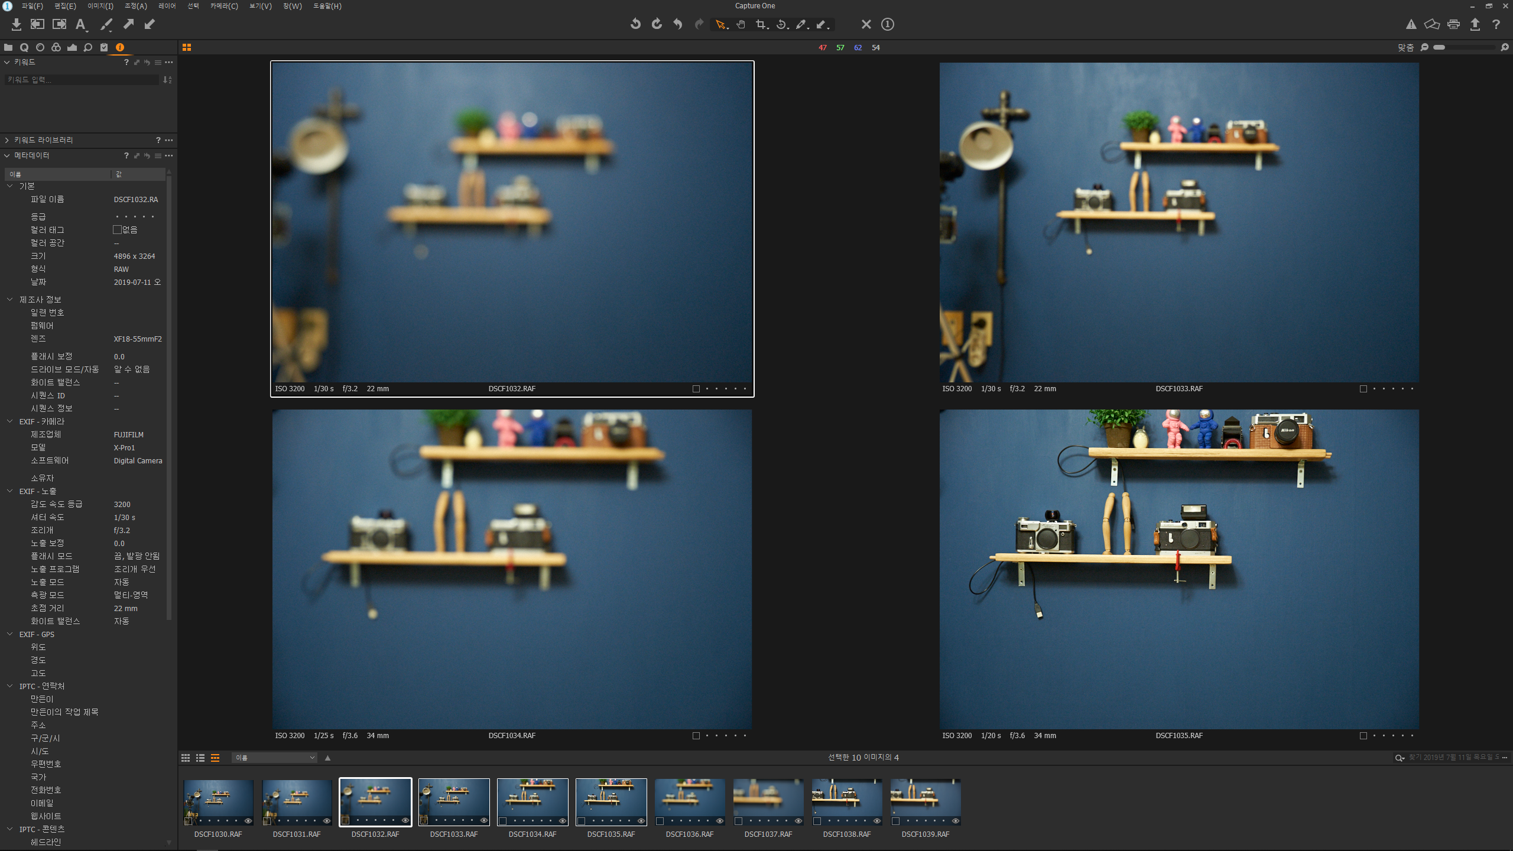Open the 조정(A) menu
The height and width of the screenshot is (851, 1513).
(x=135, y=6)
